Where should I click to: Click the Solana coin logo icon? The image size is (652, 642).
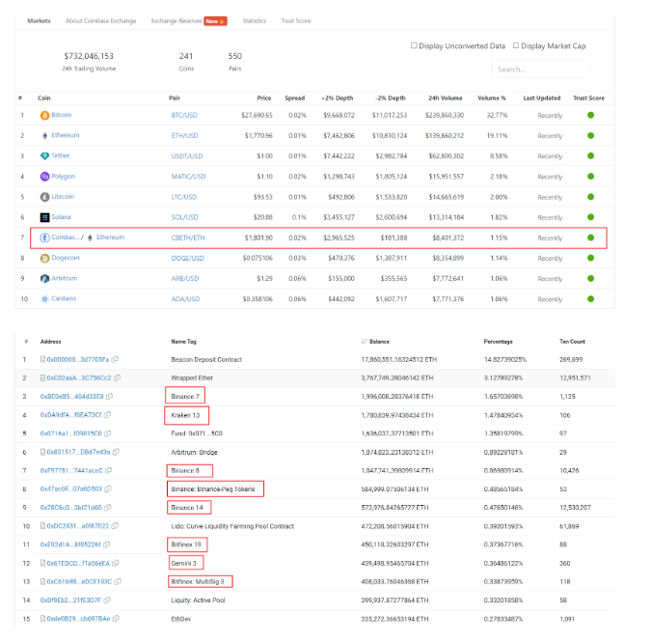click(x=44, y=217)
